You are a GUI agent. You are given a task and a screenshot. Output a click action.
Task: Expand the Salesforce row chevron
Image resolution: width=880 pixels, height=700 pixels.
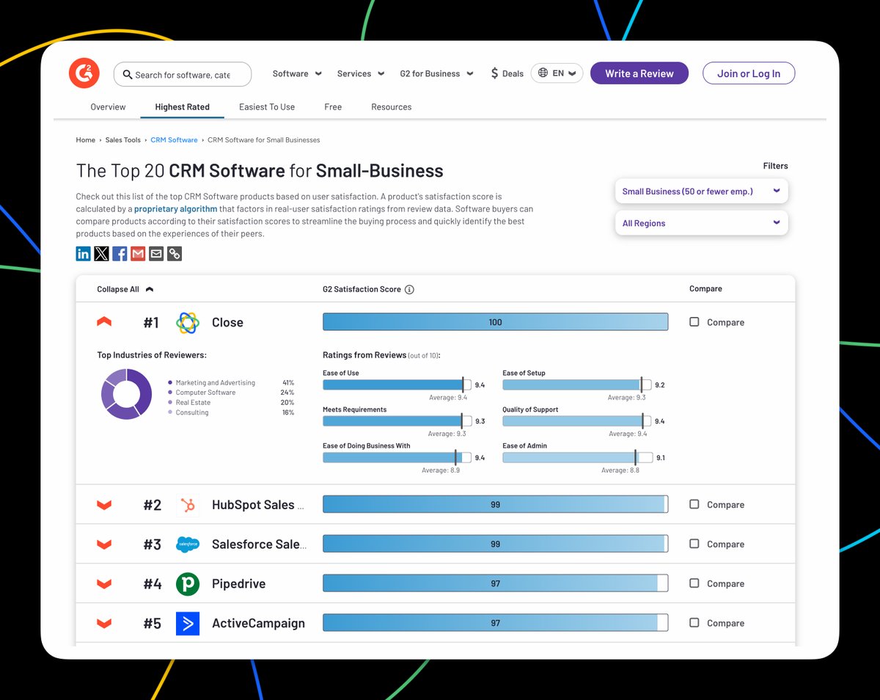pos(104,544)
